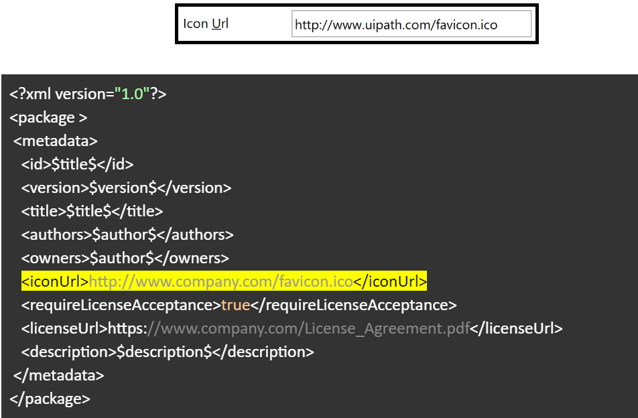Click the metadata opening tag

(x=54, y=141)
